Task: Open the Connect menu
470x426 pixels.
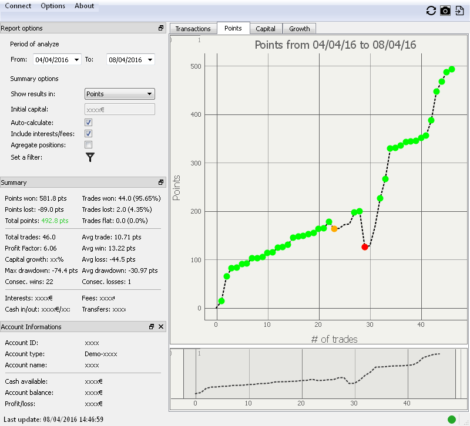Action: click(x=18, y=6)
